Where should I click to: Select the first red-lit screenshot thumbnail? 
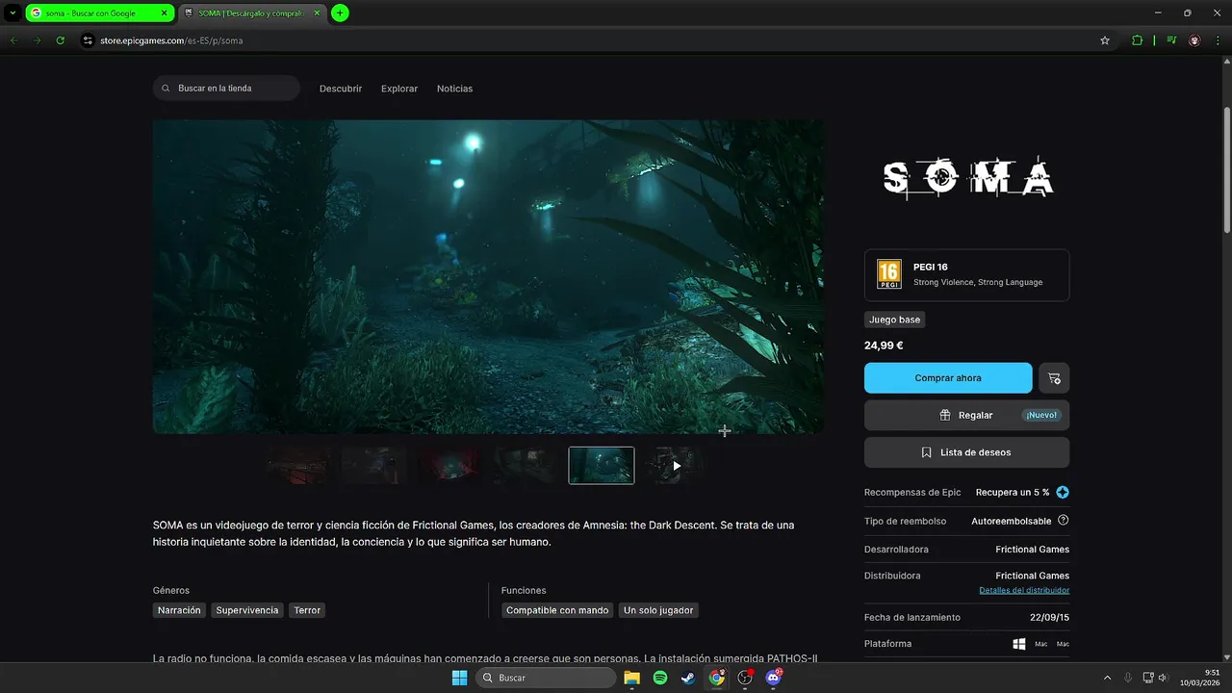[298, 466]
